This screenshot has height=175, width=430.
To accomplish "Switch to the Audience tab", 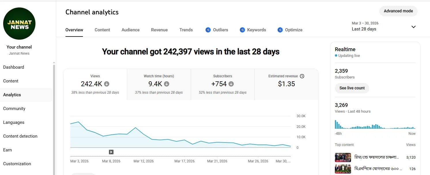I will point(131,30).
